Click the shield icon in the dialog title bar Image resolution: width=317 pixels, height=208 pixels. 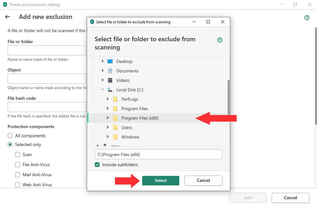92,22
